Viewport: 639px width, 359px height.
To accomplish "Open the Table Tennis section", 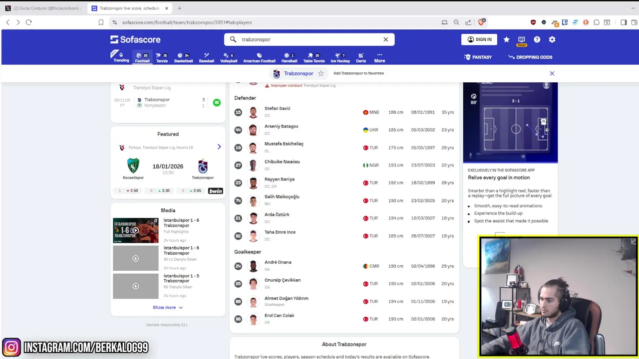I will pyautogui.click(x=314, y=57).
